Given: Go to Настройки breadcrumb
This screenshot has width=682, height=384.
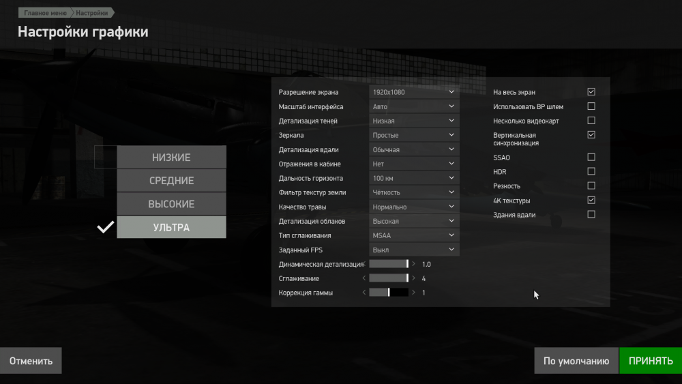Looking at the screenshot, I should [x=92, y=12].
